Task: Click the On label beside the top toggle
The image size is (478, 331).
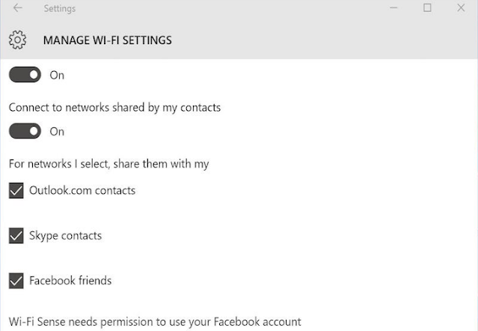Action: [57, 75]
